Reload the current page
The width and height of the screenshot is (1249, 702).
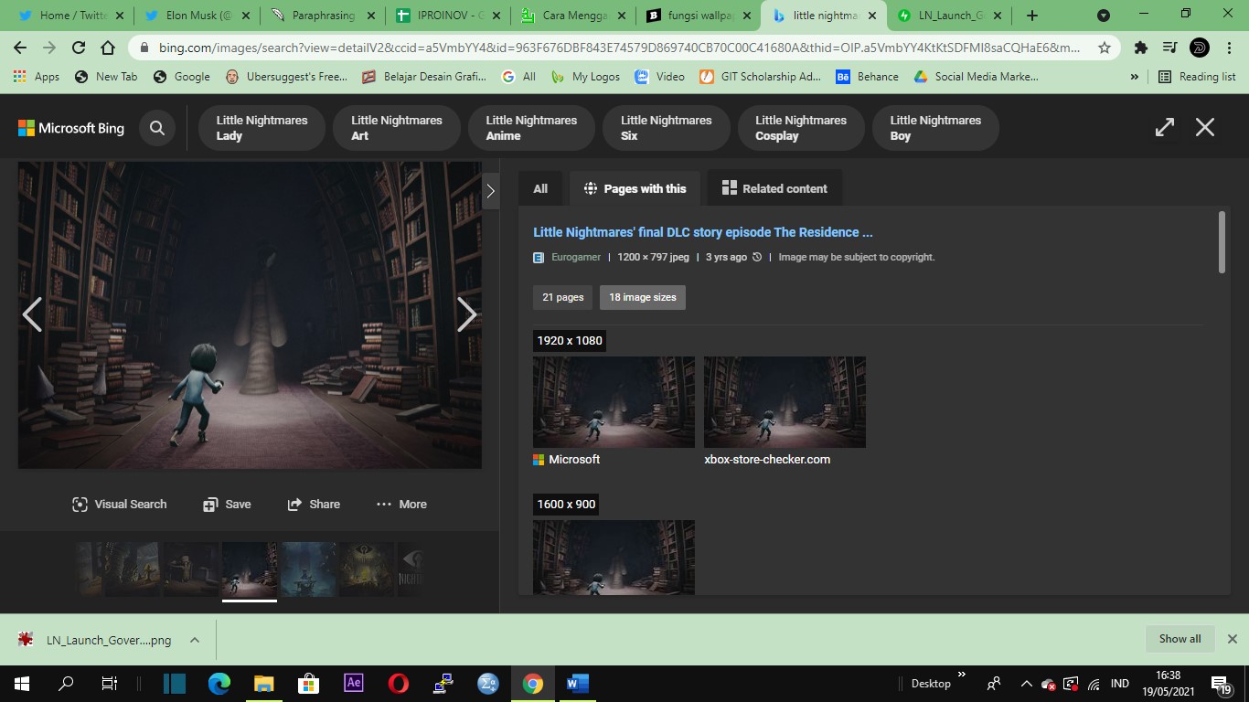[79, 48]
